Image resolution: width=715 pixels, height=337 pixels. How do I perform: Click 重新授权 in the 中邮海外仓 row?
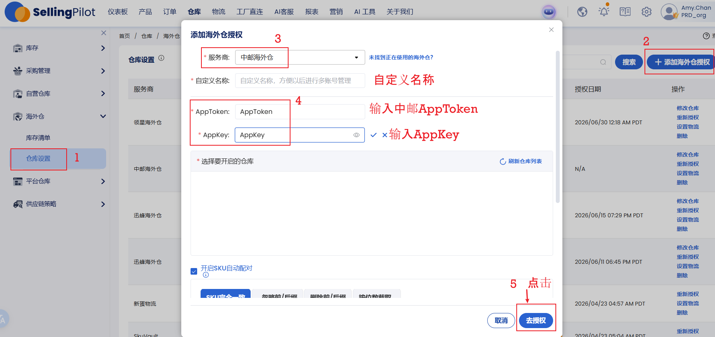pyautogui.click(x=687, y=164)
